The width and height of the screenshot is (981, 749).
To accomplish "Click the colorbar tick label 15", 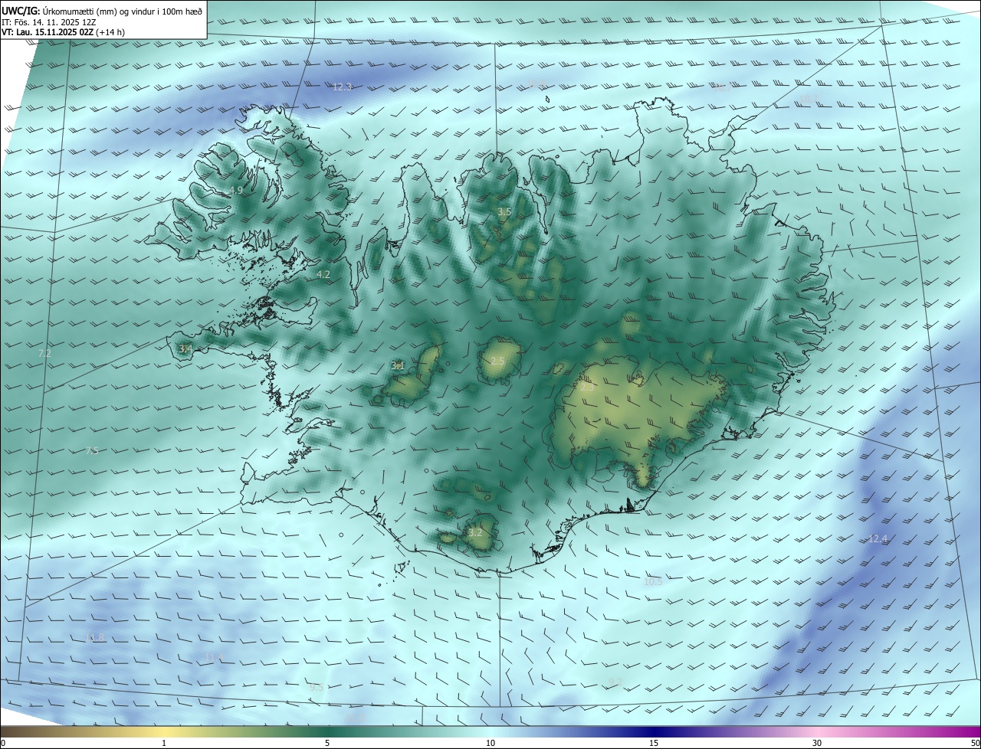I will pyautogui.click(x=654, y=744).
